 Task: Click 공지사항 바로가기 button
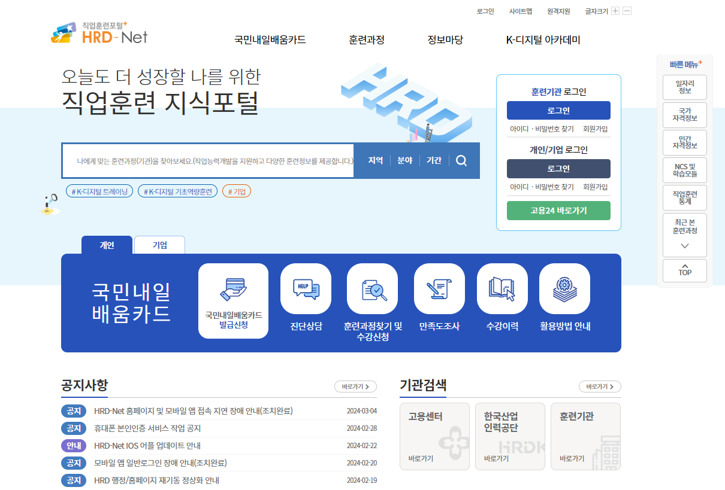[355, 386]
